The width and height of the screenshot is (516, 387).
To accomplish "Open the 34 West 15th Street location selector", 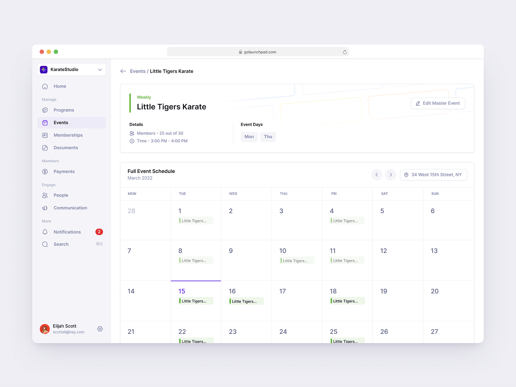I will pos(433,175).
